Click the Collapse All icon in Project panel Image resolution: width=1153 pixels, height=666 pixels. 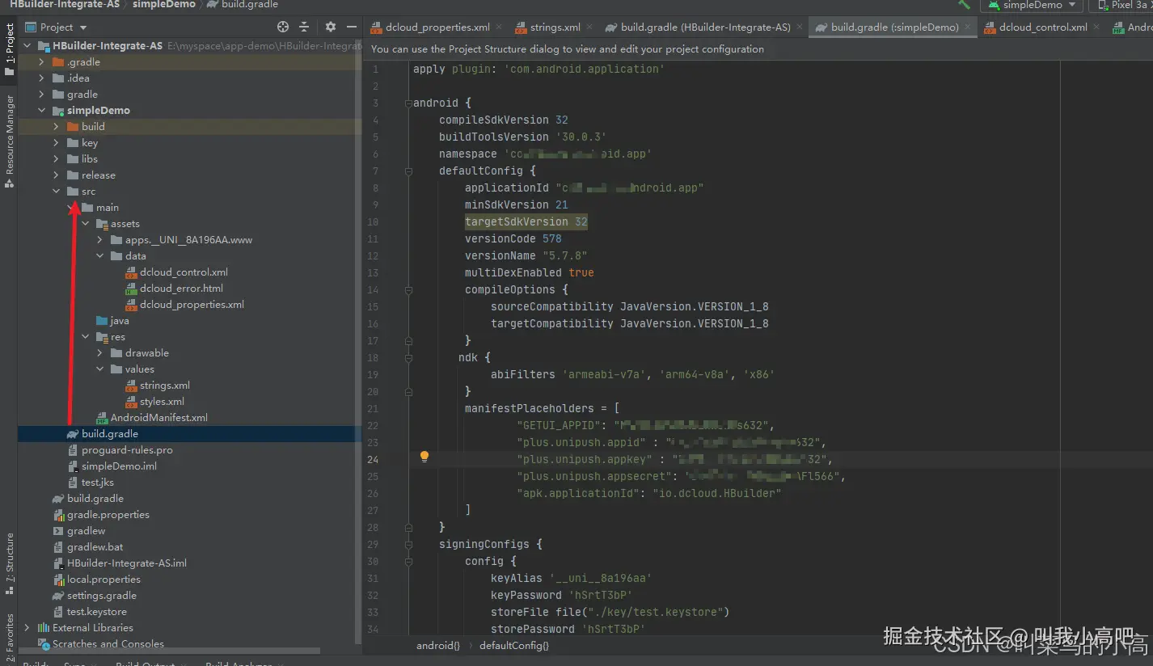304,27
